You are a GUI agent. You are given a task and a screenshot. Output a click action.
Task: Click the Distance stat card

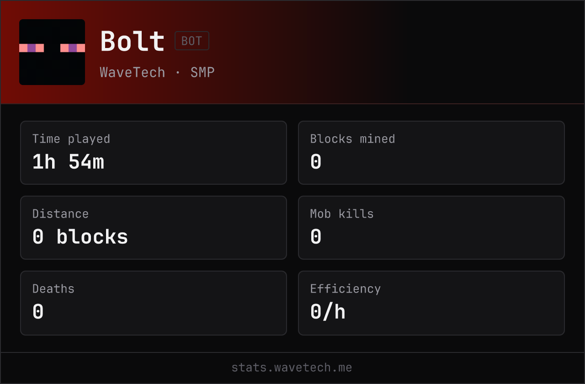[154, 228]
